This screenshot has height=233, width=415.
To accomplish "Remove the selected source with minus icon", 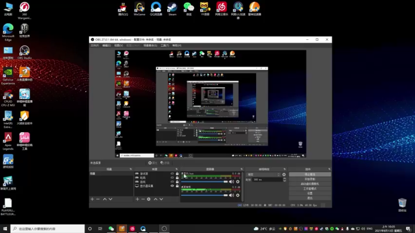I will pos(143,199).
